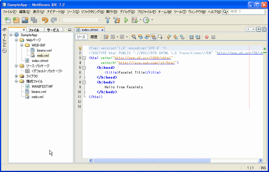Viewport: 269px width, 172px height.
Task: Open Debug Project dropdown arrow
Action: [x=140, y=20]
